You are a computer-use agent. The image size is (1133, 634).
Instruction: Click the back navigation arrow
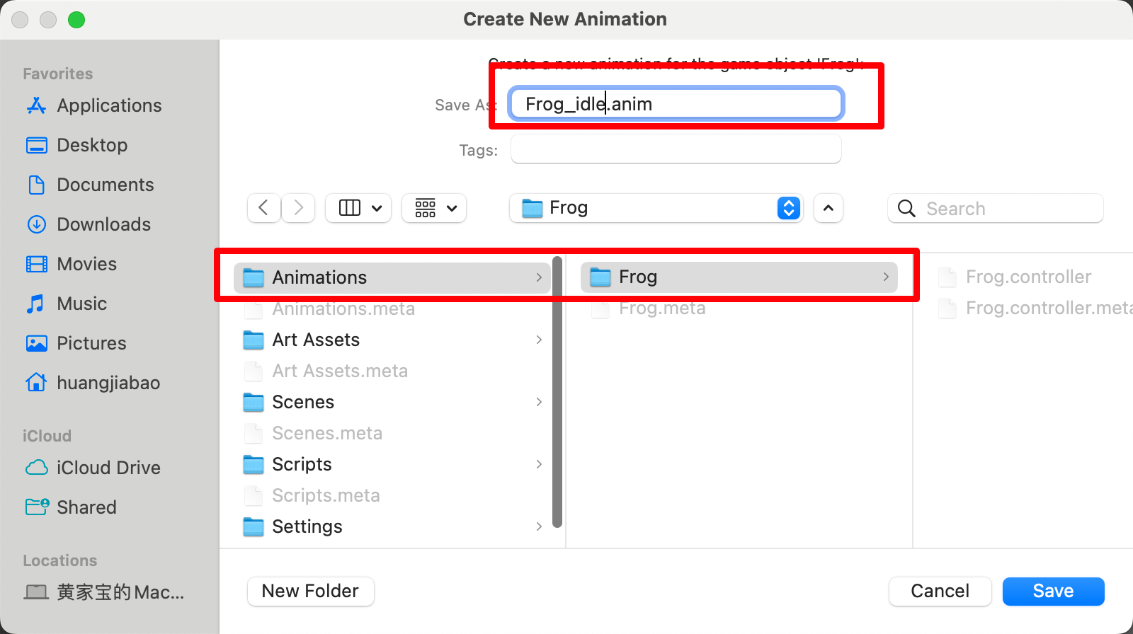tap(263, 208)
